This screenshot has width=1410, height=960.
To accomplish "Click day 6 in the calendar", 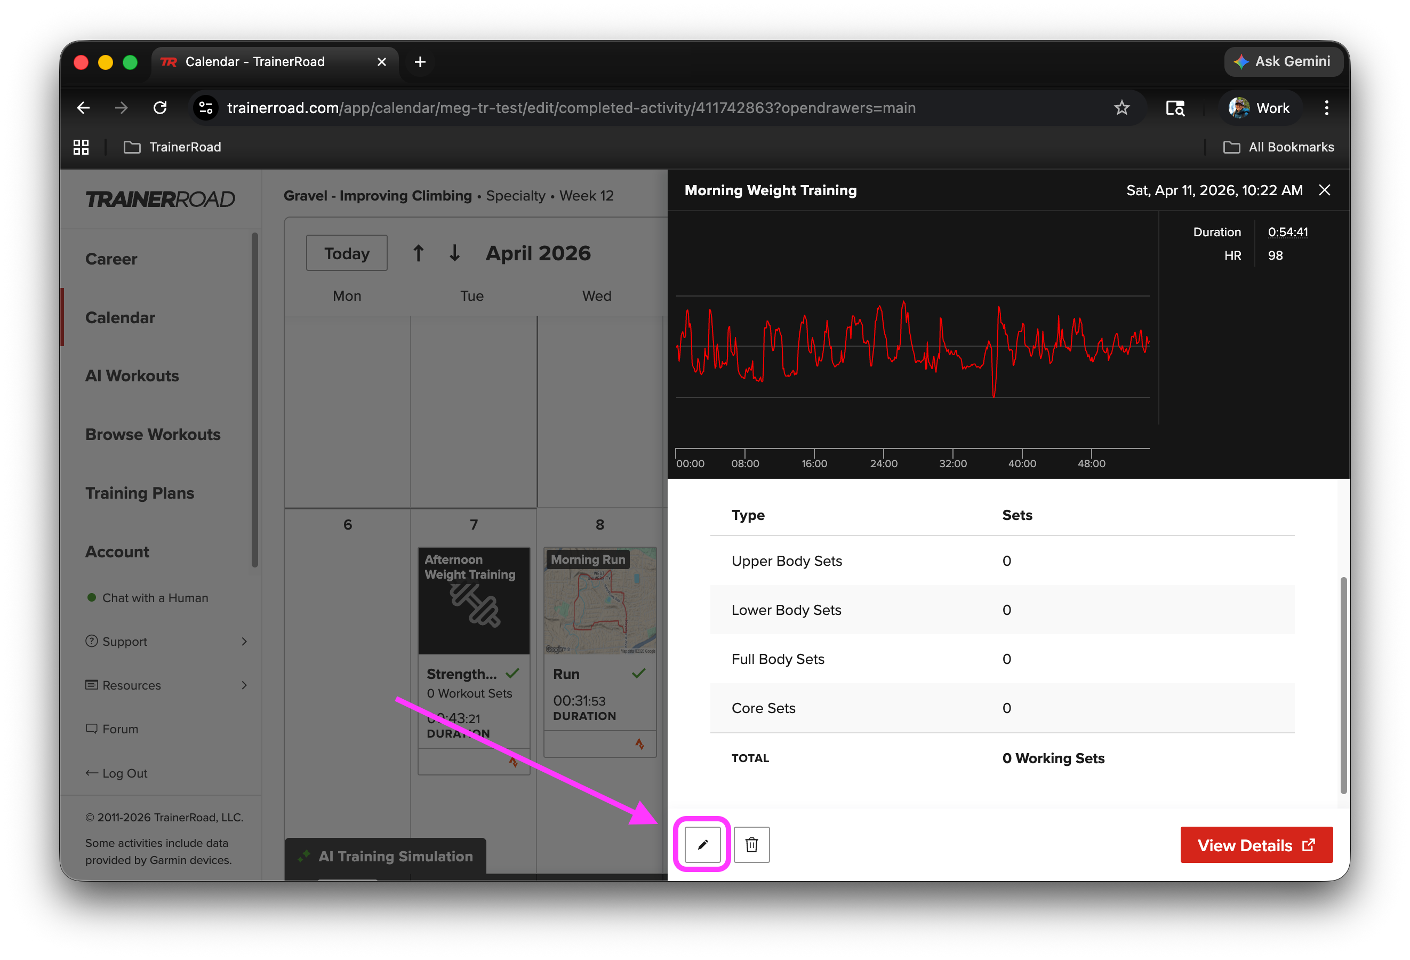I will 348,525.
